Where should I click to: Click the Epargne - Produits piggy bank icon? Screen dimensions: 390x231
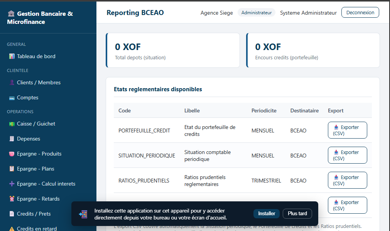[x=12, y=154]
